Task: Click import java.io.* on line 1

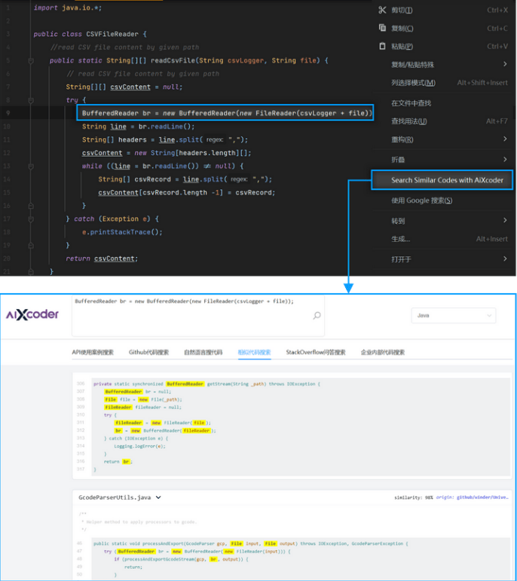Action: click(x=67, y=8)
